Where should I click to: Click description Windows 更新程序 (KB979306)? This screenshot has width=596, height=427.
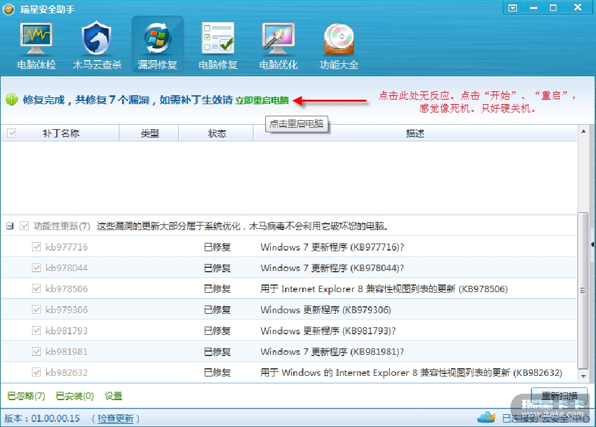pyautogui.click(x=326, y=310)
